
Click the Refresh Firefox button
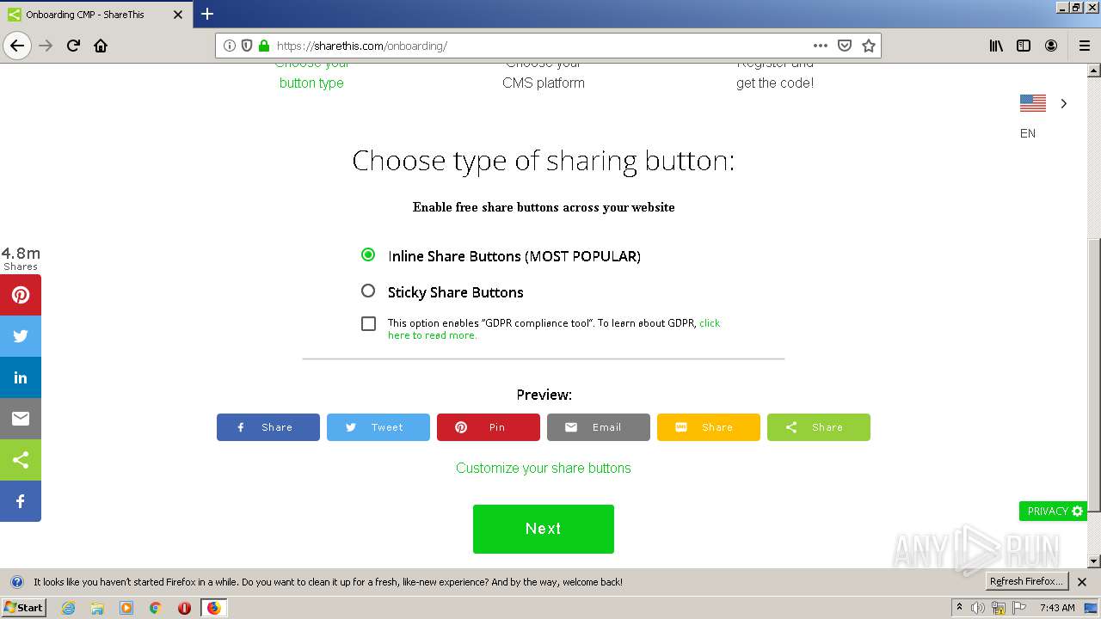1026,582
